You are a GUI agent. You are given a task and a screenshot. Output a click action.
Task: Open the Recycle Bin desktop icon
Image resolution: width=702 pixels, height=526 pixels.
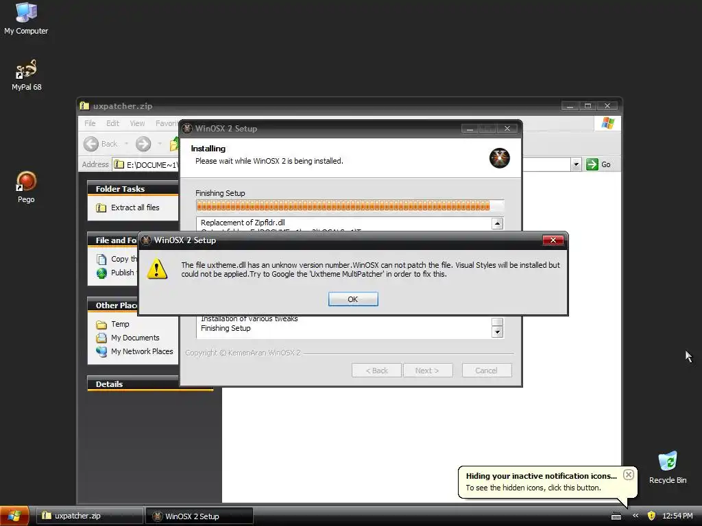668,468
